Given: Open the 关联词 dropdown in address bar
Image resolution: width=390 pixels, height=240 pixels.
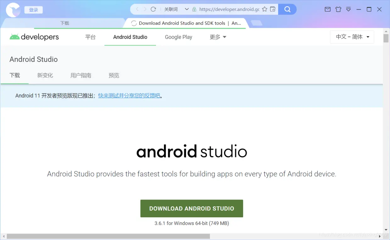Looking at the screenshot, I should tap(176, 9).
